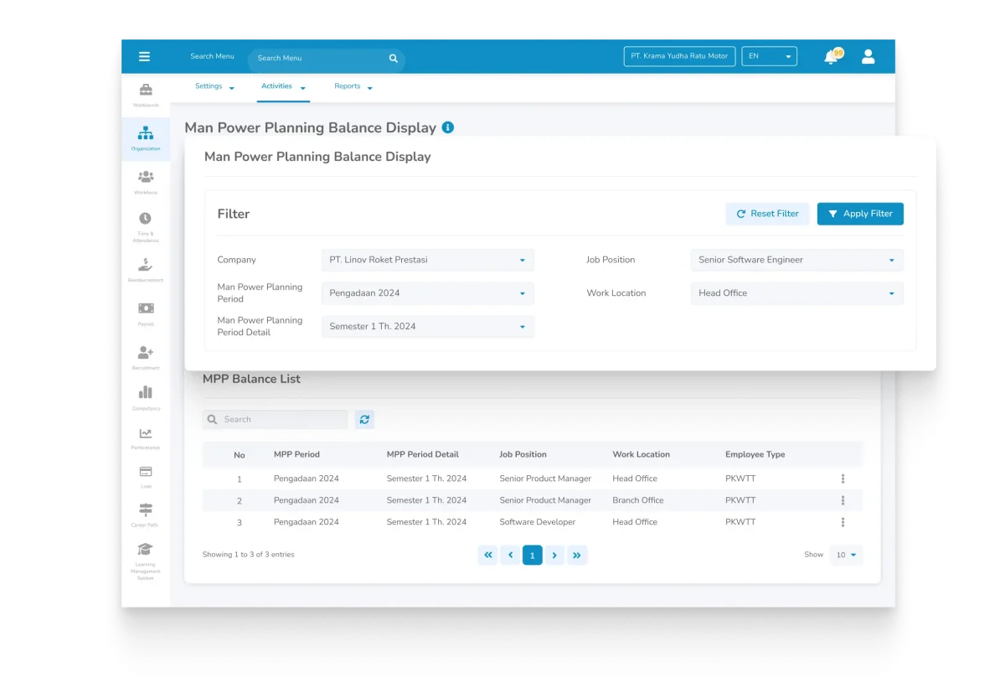
Task: Expand the Work Location dropdown
Action: click(x=796, y=293)
